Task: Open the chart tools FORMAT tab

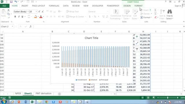Action: [x=138, y=6]
